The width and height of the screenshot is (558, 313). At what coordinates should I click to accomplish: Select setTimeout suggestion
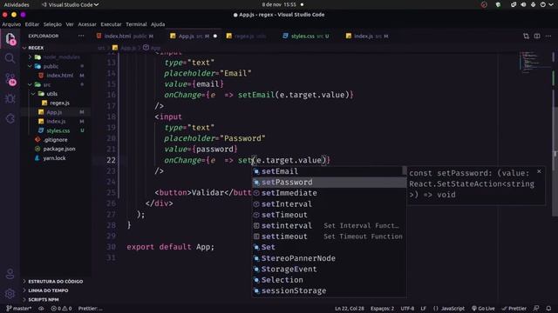[x=329, y=215]
